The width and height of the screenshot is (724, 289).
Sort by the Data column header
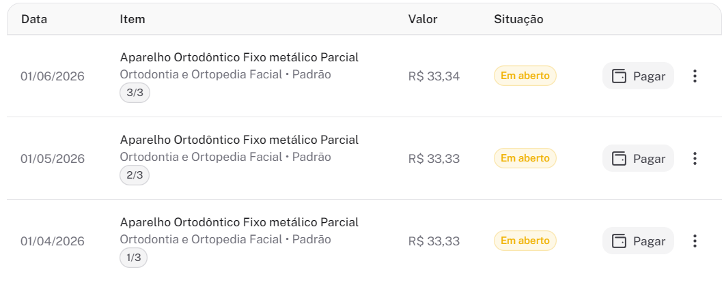coord(34,19)
